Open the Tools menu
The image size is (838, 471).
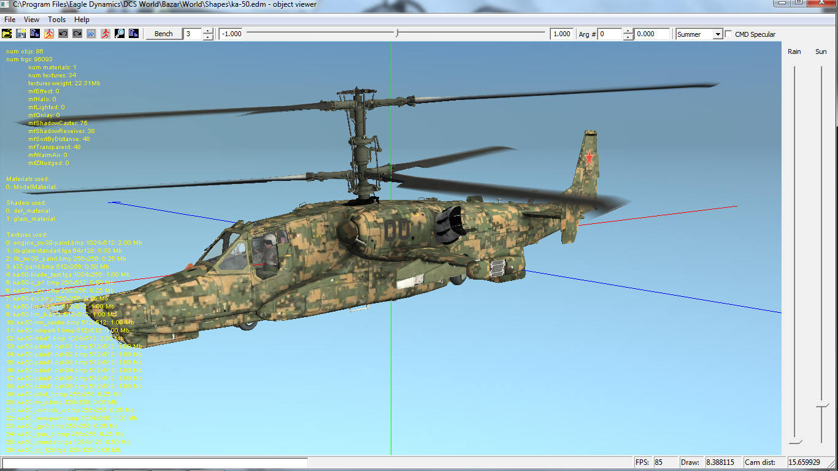point(57,20)
